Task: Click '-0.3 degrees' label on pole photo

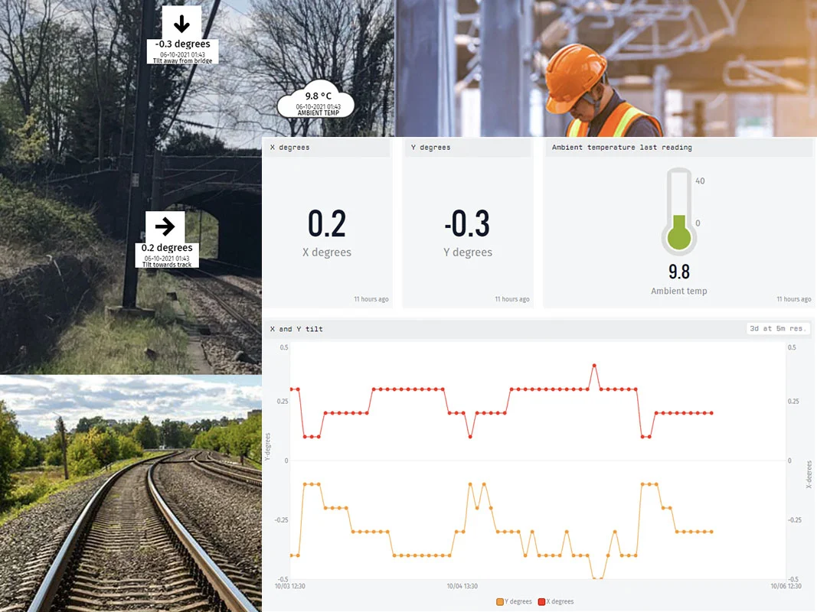Action: (182, 44)
